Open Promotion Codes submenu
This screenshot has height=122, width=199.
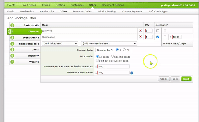82,11
